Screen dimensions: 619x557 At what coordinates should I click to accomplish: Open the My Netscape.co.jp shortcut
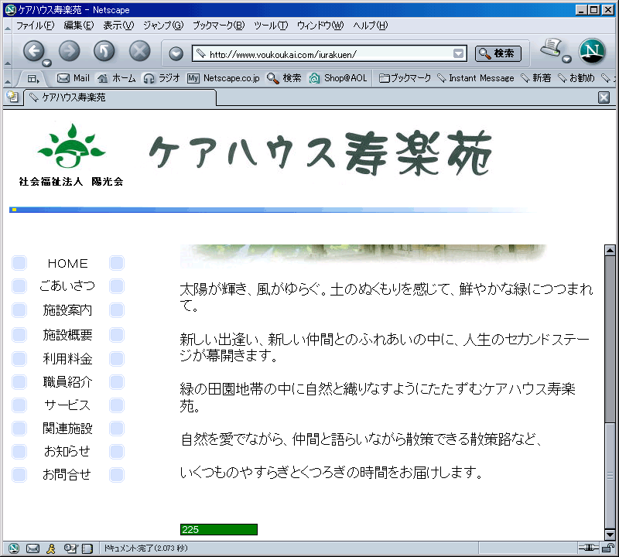[x=223, y=78]
